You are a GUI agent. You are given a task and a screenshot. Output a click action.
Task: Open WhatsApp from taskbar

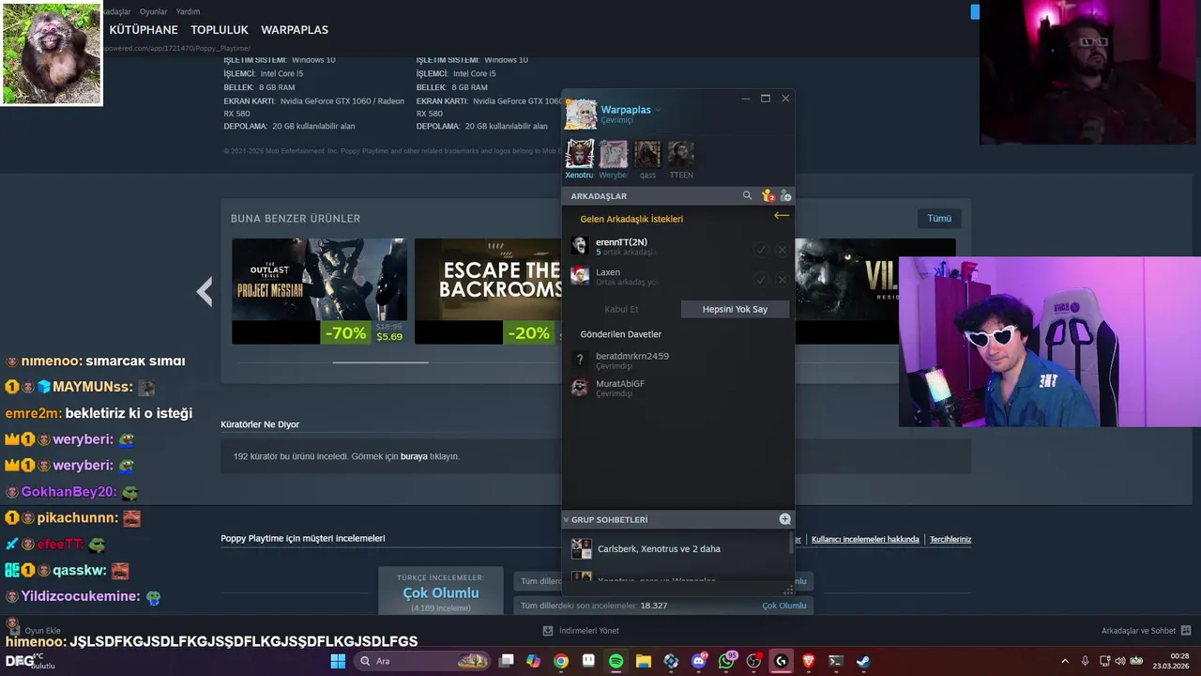pos(726,661)
